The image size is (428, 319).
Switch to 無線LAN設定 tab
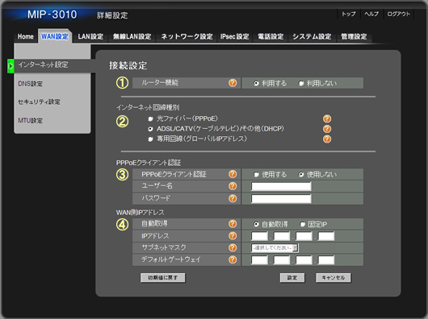pyautogui.click(x=132, y=36)
